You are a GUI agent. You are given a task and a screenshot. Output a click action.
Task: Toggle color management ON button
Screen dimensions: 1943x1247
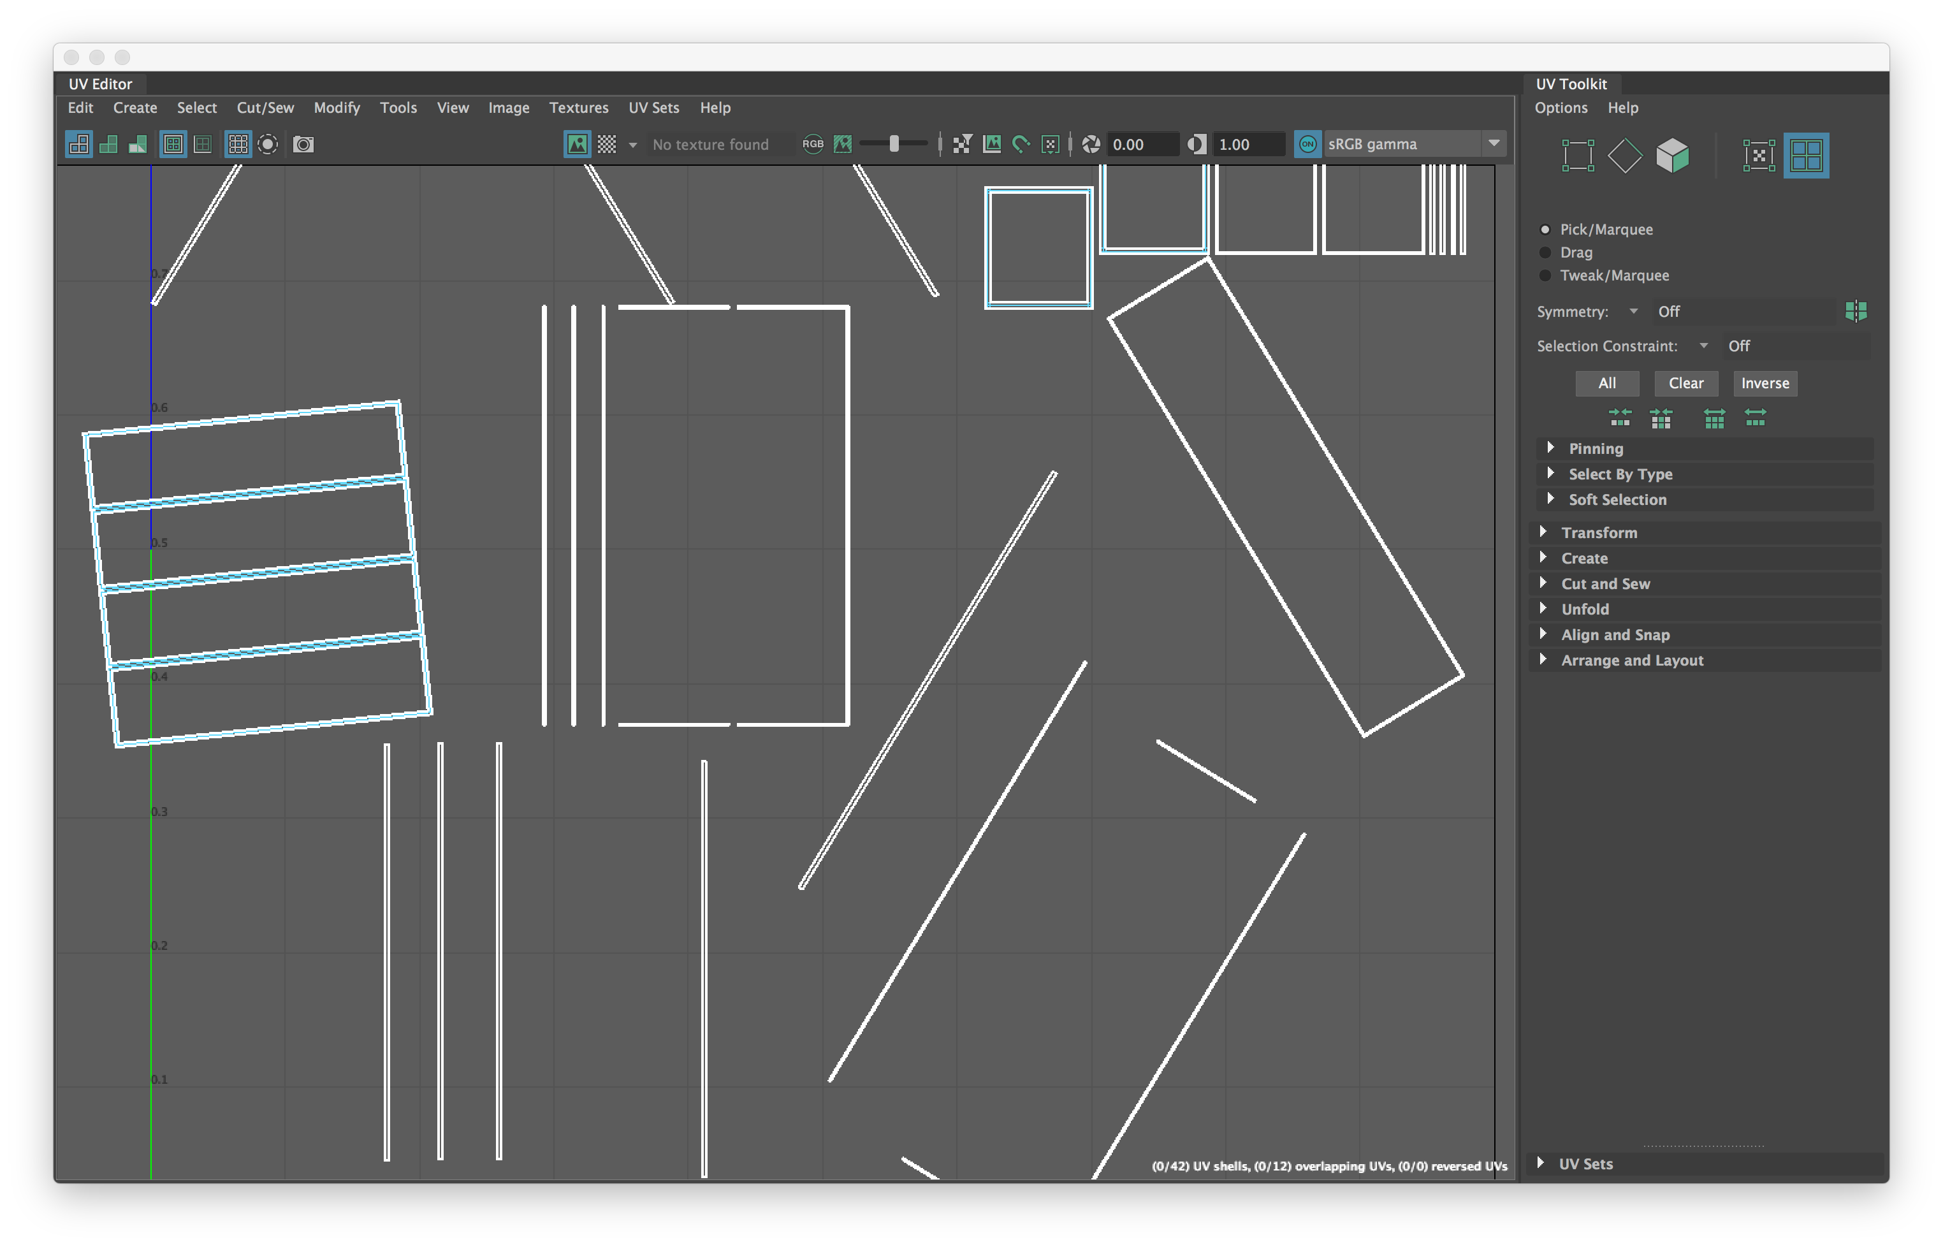[x=1307, y=144]
